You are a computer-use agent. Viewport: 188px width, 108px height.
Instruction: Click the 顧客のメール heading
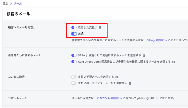pyautogui.click(x=18, y=14)
